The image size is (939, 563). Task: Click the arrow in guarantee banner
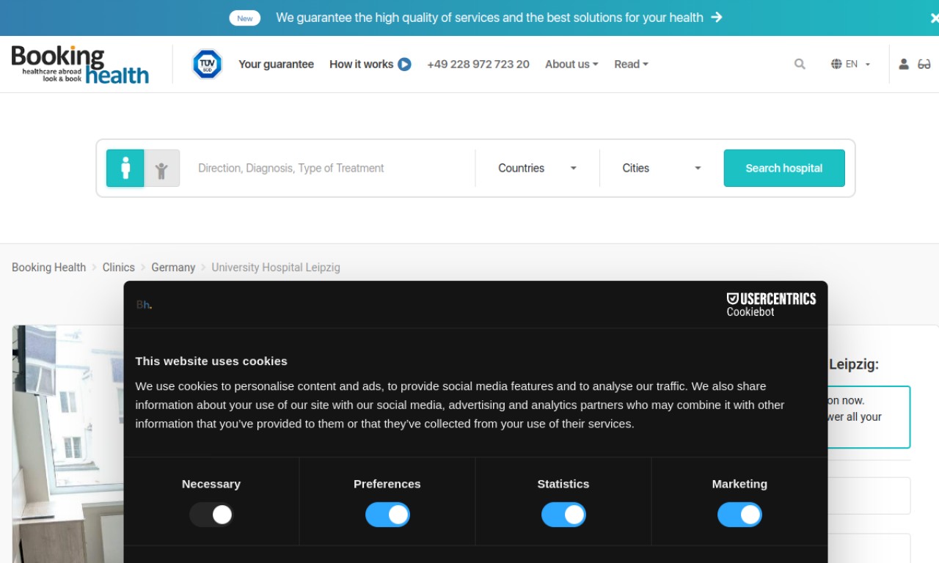(x=717, y=17)
